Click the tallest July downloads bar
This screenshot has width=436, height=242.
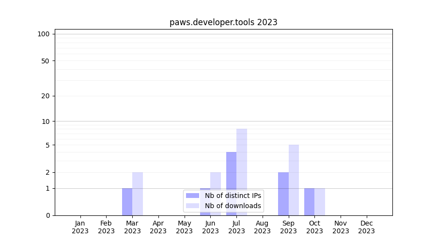point(242,160)
